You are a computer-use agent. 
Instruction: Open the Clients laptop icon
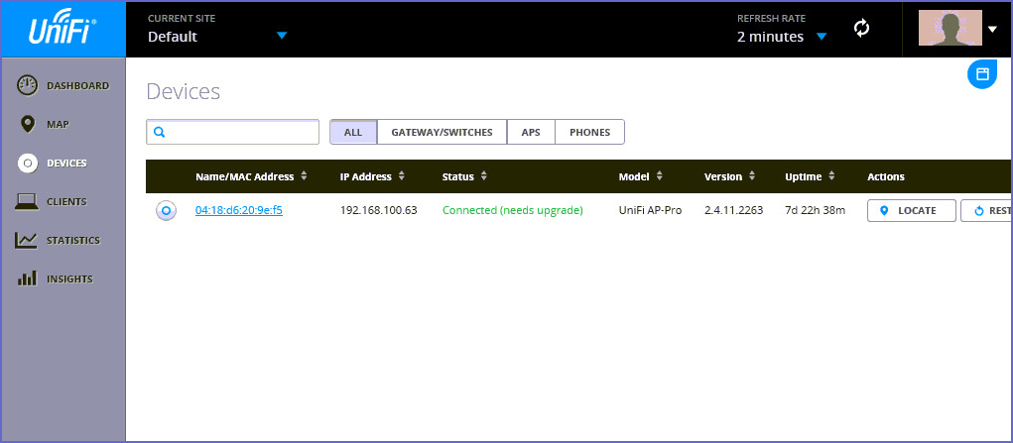point(27,202)
